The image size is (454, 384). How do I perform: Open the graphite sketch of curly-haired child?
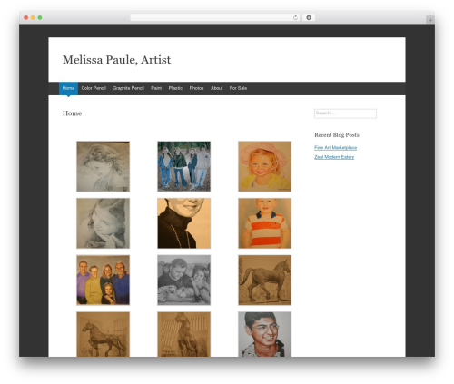103,166
